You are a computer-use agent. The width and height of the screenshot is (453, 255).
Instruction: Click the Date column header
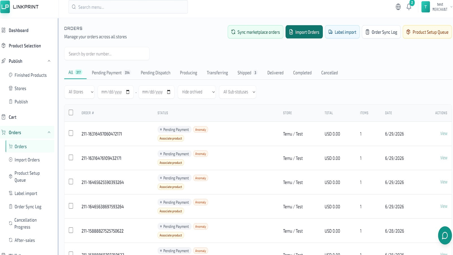click(388, 113)
